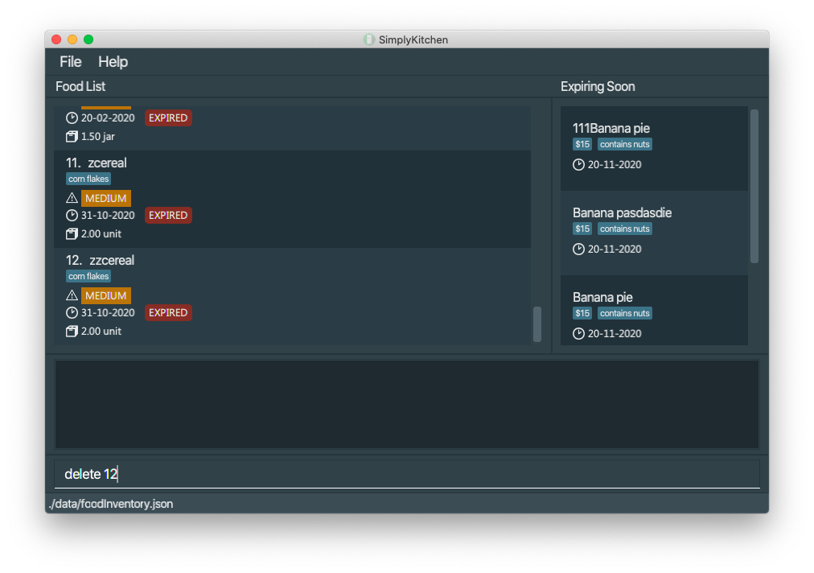Click the $15 tag on 111Banana pie

tap(582, 144)
